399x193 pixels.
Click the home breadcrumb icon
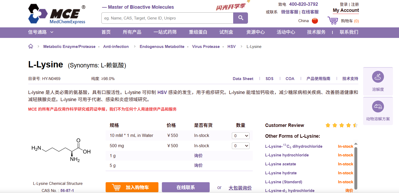[x=31, y=46]
